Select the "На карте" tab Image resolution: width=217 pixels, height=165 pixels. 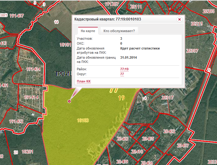[x=88, y=31]
